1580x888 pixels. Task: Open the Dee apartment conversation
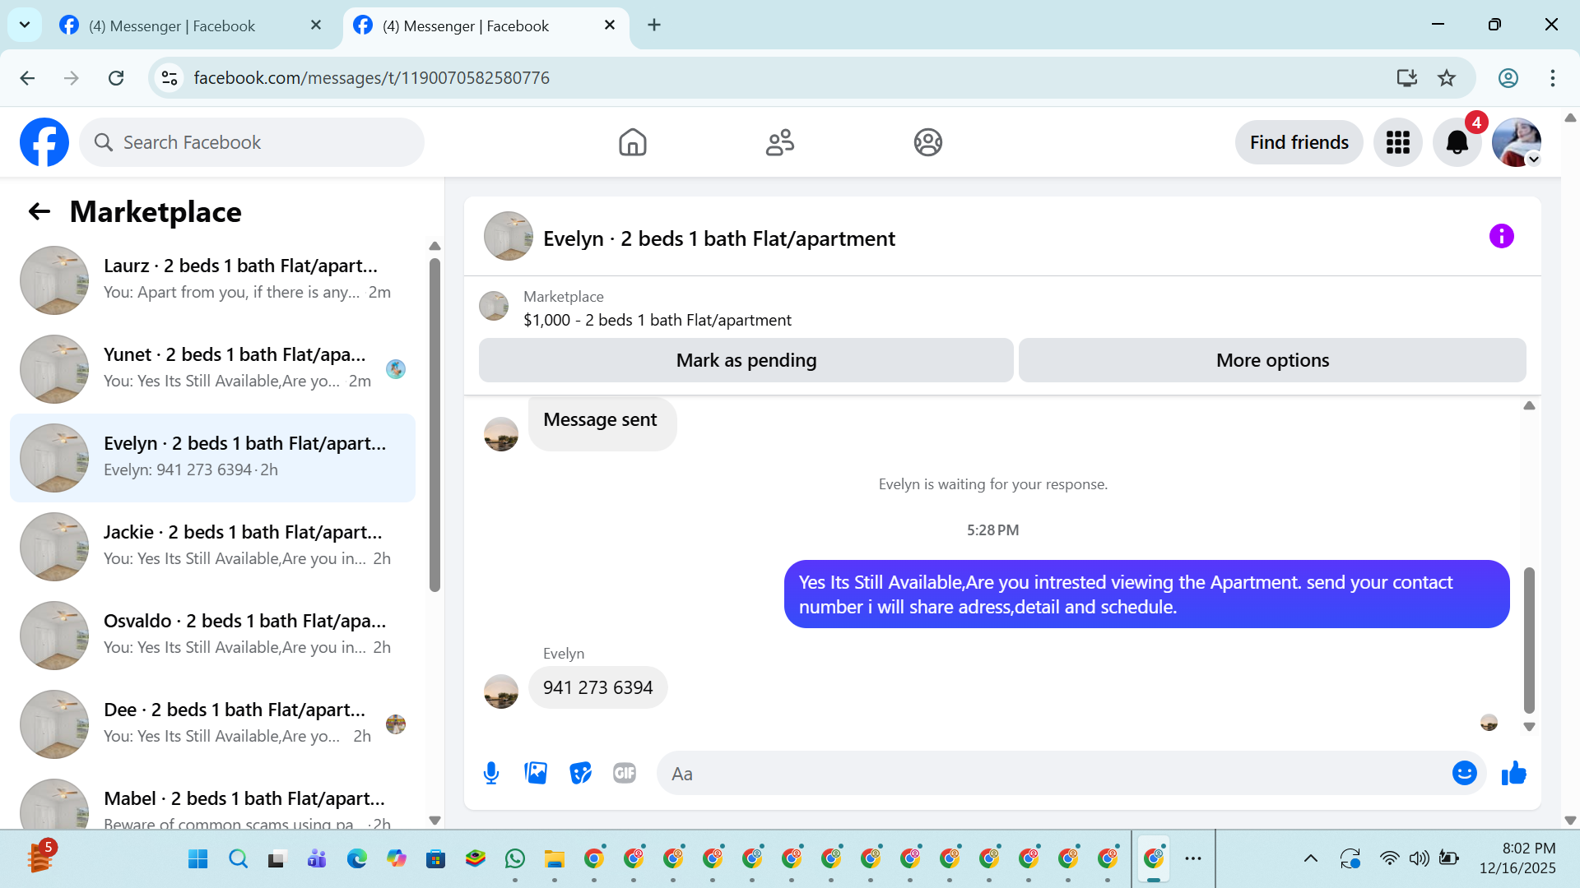pos(212,724)
